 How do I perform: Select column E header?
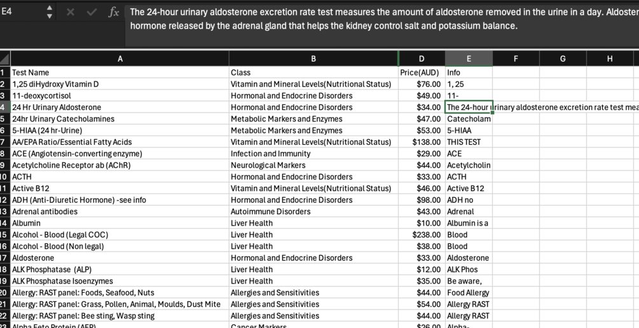[469, 59]
